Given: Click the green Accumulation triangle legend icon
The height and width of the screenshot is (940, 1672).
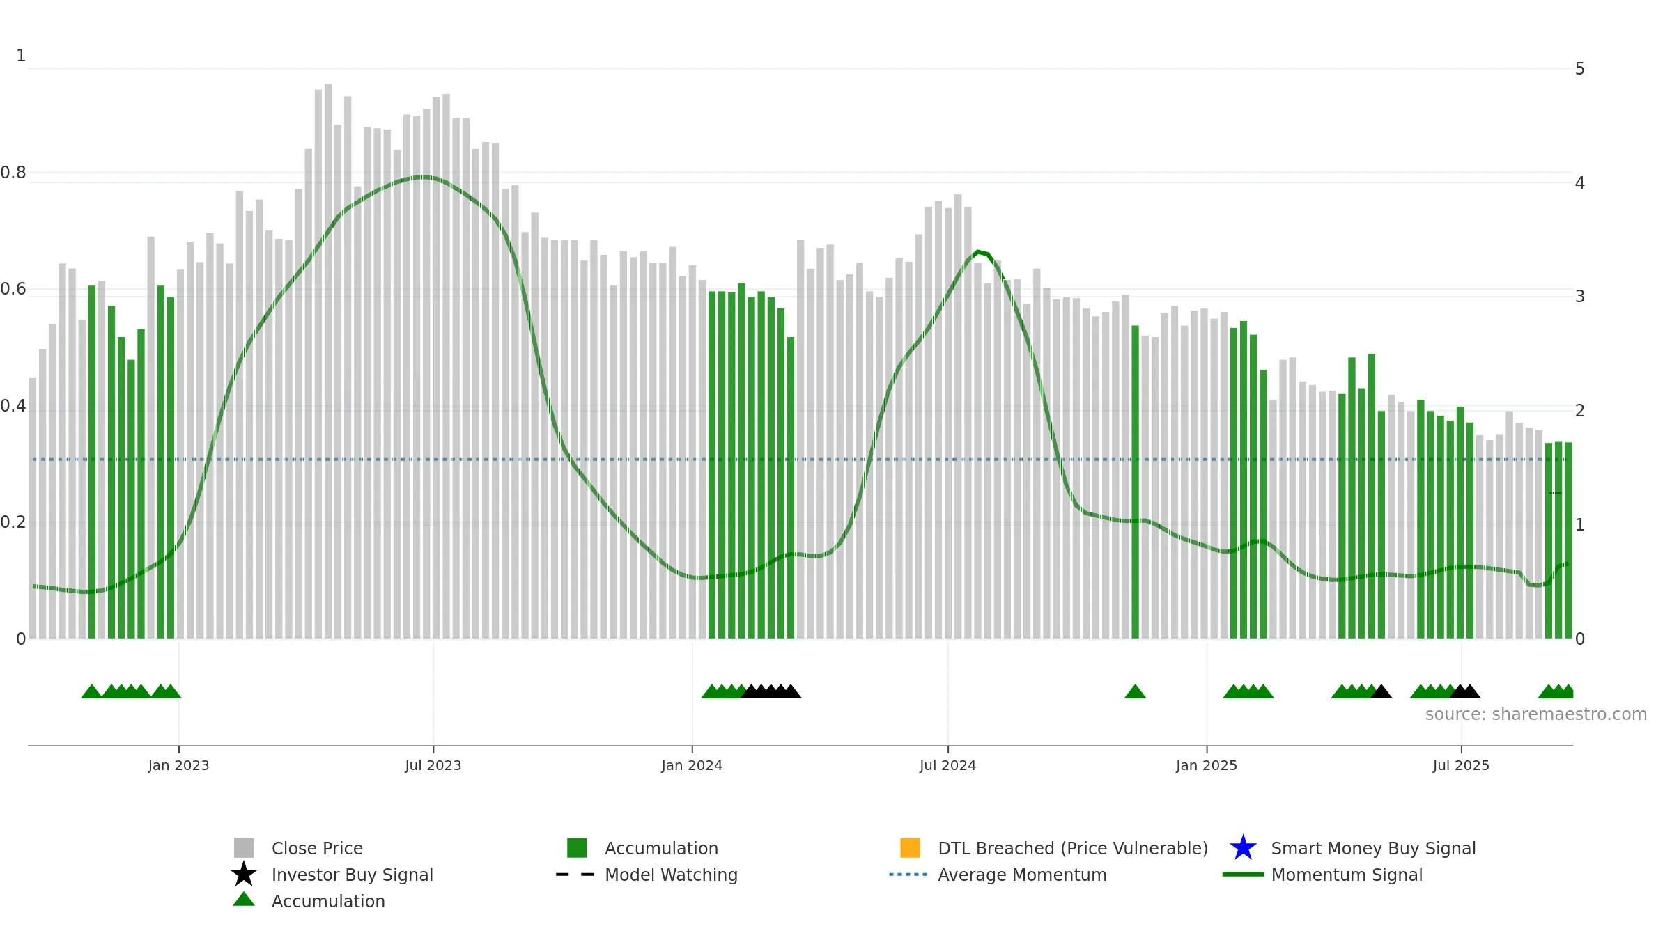Looking at the screenshot, I should pos(244,899).
